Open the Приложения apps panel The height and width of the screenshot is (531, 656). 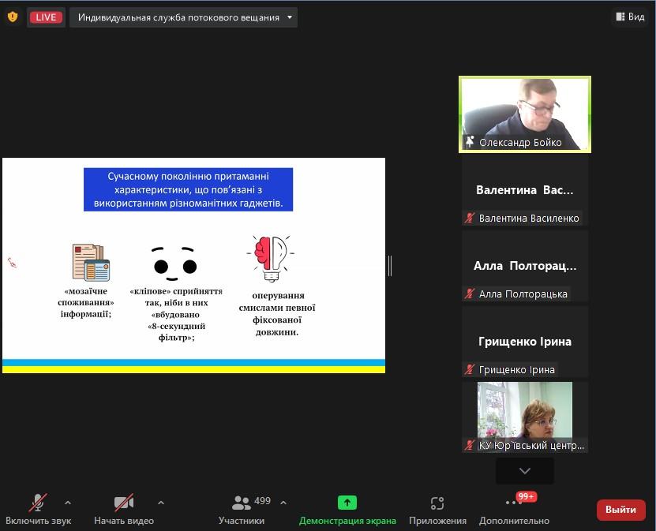click(437, 509)
